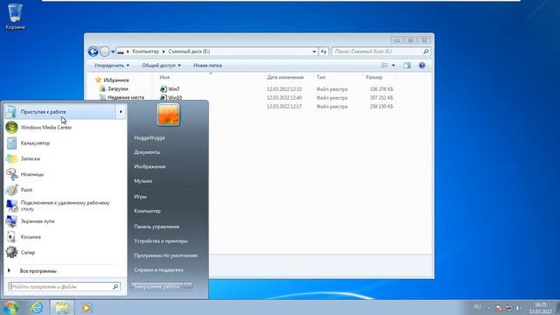Viewport: 560px width, 315px height.
Task: Expand the view options dropdown arrow
Action: pyautogui.click(x=393, y=66)
